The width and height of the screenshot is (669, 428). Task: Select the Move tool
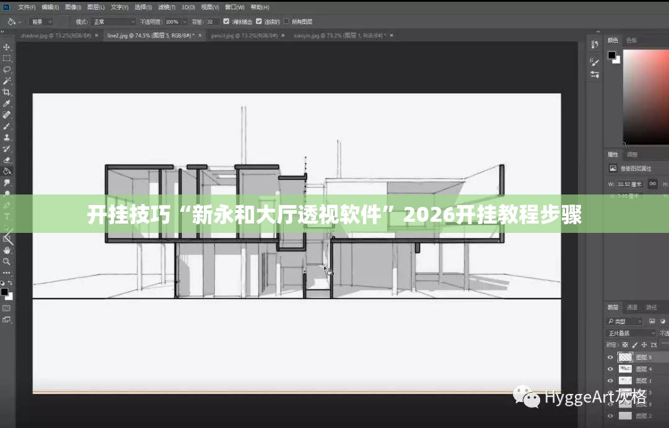coord(6,47)
